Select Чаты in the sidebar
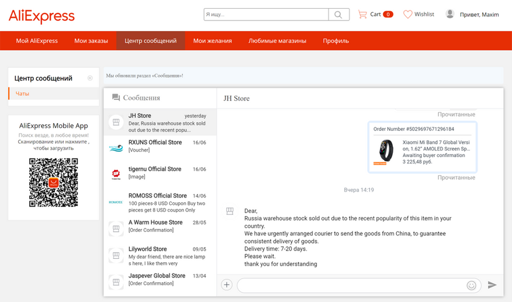The width and height of the screenshot is (512, 302). [54, 93]
